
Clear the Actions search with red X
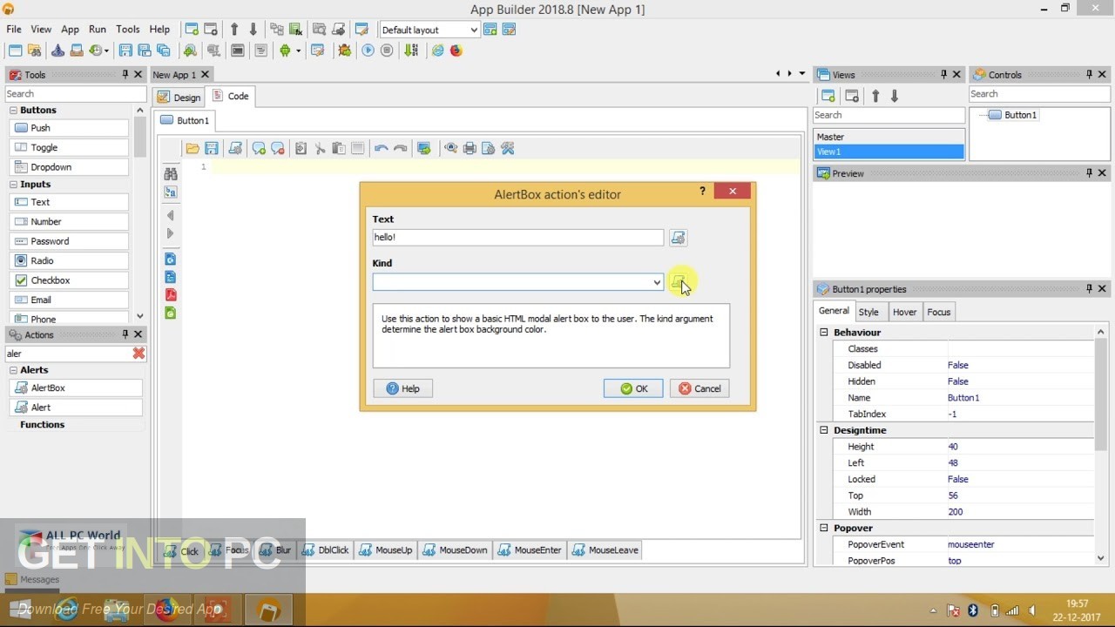click(139, 354)
